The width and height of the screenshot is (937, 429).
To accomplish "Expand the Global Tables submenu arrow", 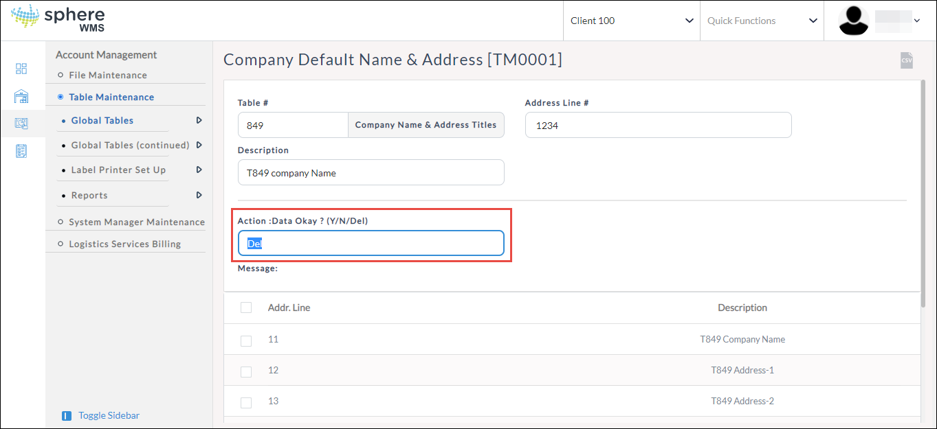I will (199, 120).
